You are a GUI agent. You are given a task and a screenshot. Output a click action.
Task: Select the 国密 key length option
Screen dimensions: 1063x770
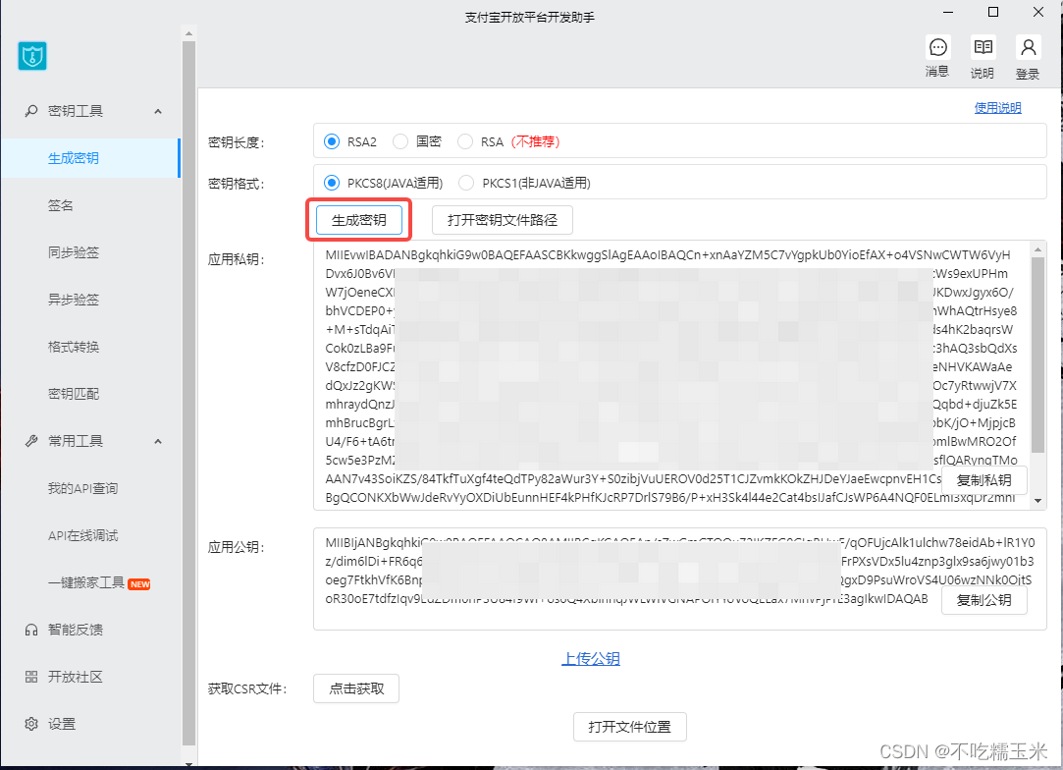click(x=400, y=141)
